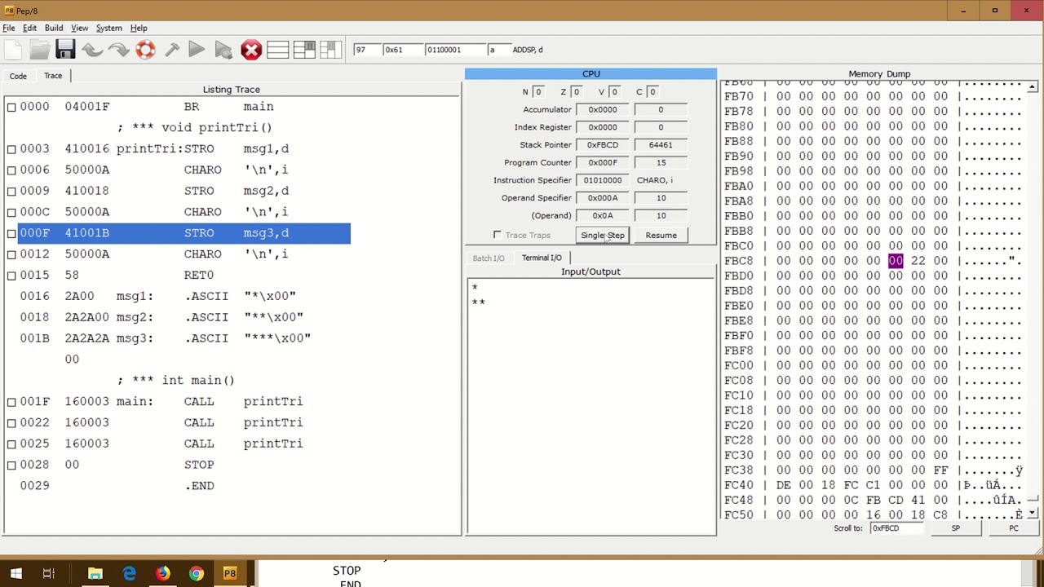The image size is (1044, 587).
Task: Switch to the Batch I/O tab
Action: (489, 258)
